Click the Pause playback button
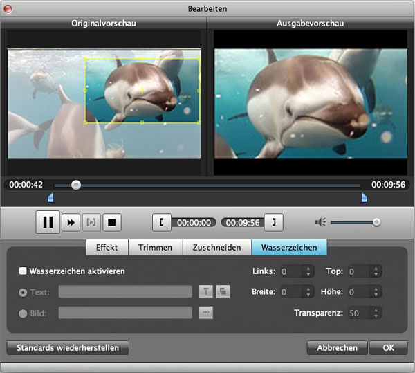This screenshot has height=373, width=415. pyautogui.click(x=48, y=222)
